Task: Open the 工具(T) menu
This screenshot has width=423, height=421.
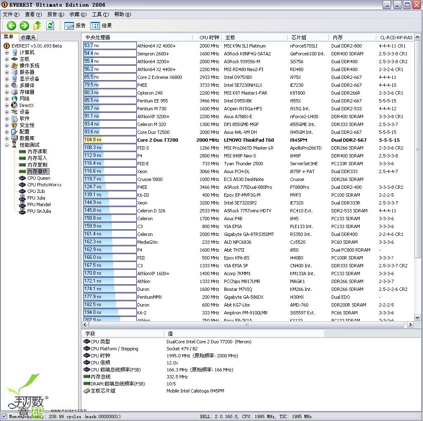Action: coord(100,14)
